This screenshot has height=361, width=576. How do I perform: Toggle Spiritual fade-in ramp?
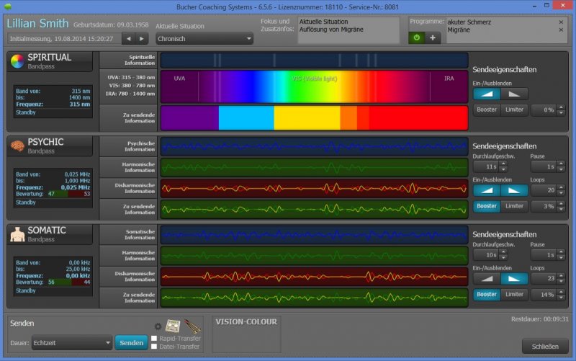pos(487,94)
